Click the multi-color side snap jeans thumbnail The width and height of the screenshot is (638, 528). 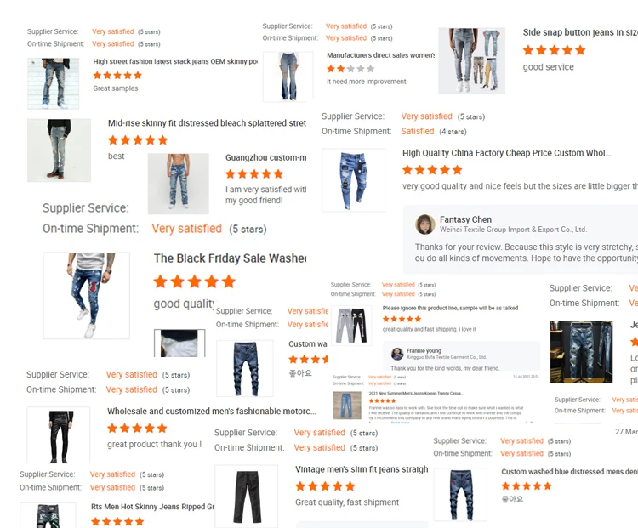click(x=471, y=60)
